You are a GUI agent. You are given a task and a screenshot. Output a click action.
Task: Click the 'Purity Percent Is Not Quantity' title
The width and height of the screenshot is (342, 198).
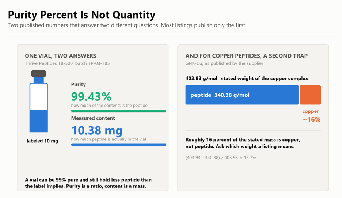pyautogui.click(x=81, y=15)
